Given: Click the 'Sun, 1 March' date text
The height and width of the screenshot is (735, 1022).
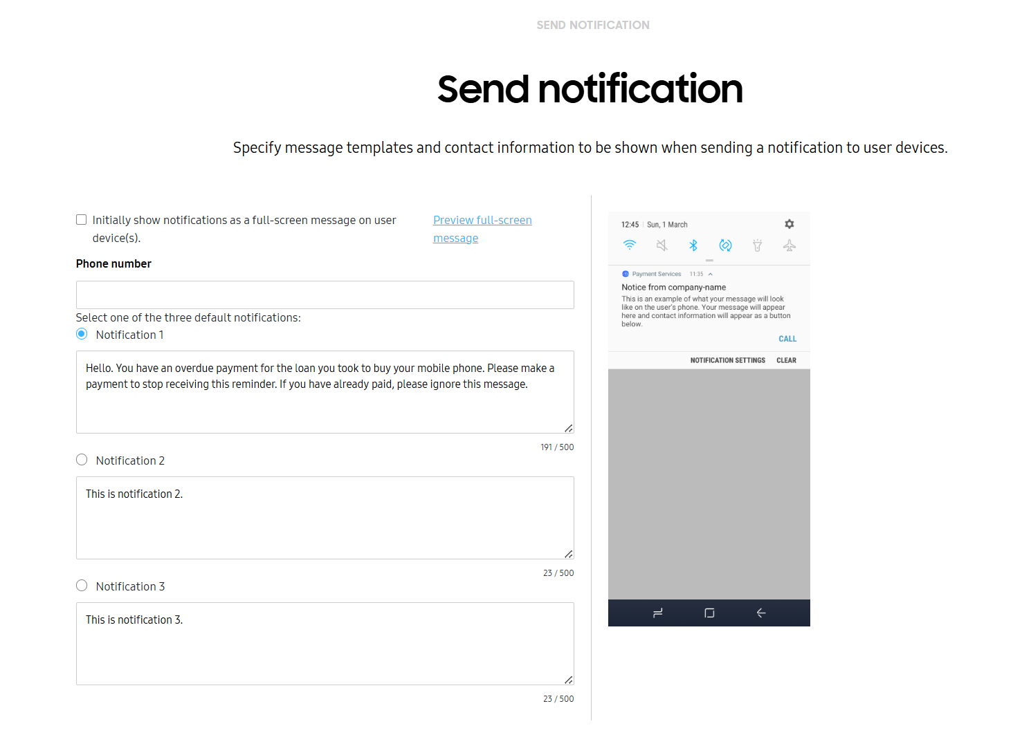Looking at the screenshot, I should pos(667,225).
